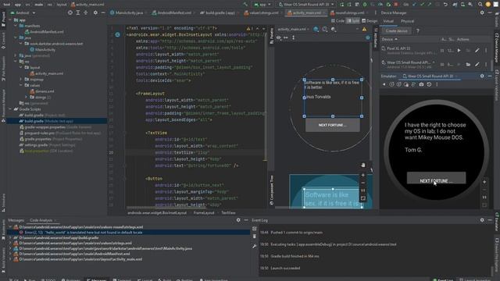This screenshot has width=500, height=281.
Task: Open Device Manager settings gear
Action: tap(482, 12)
